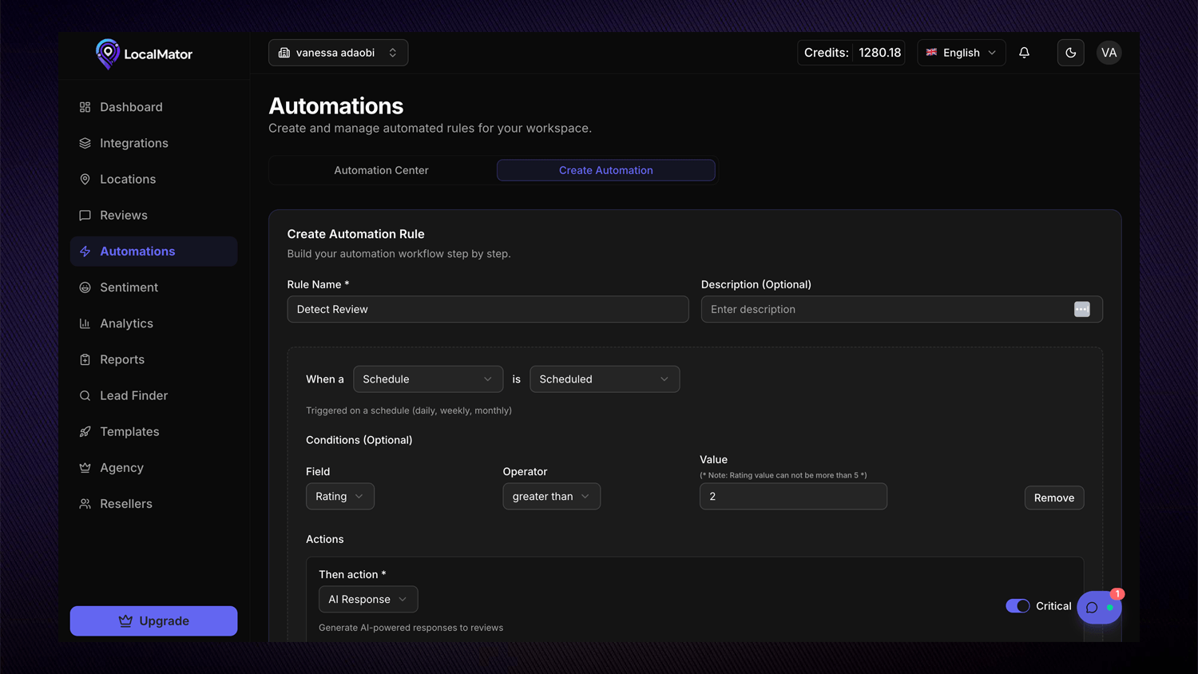Viewport: 1198px width, 674px height.
Task: Switch to the Automation Center tab
Action: [x=381, y=170]
